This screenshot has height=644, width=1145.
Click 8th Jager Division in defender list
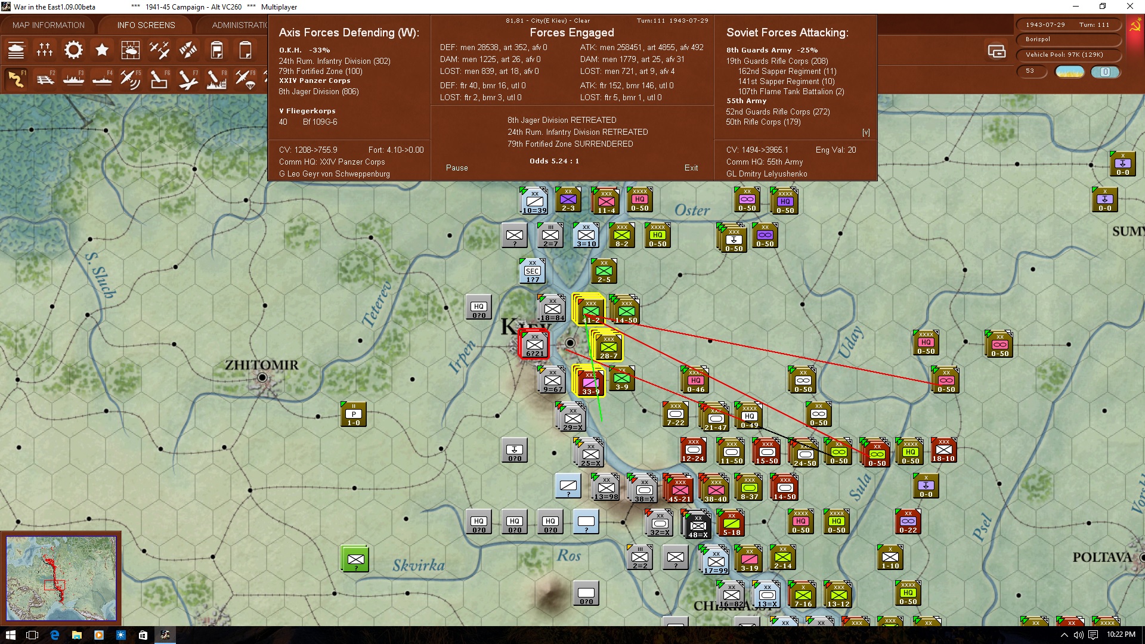318,92
